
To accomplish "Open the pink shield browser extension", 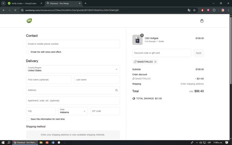I will (x=208, y=10).
